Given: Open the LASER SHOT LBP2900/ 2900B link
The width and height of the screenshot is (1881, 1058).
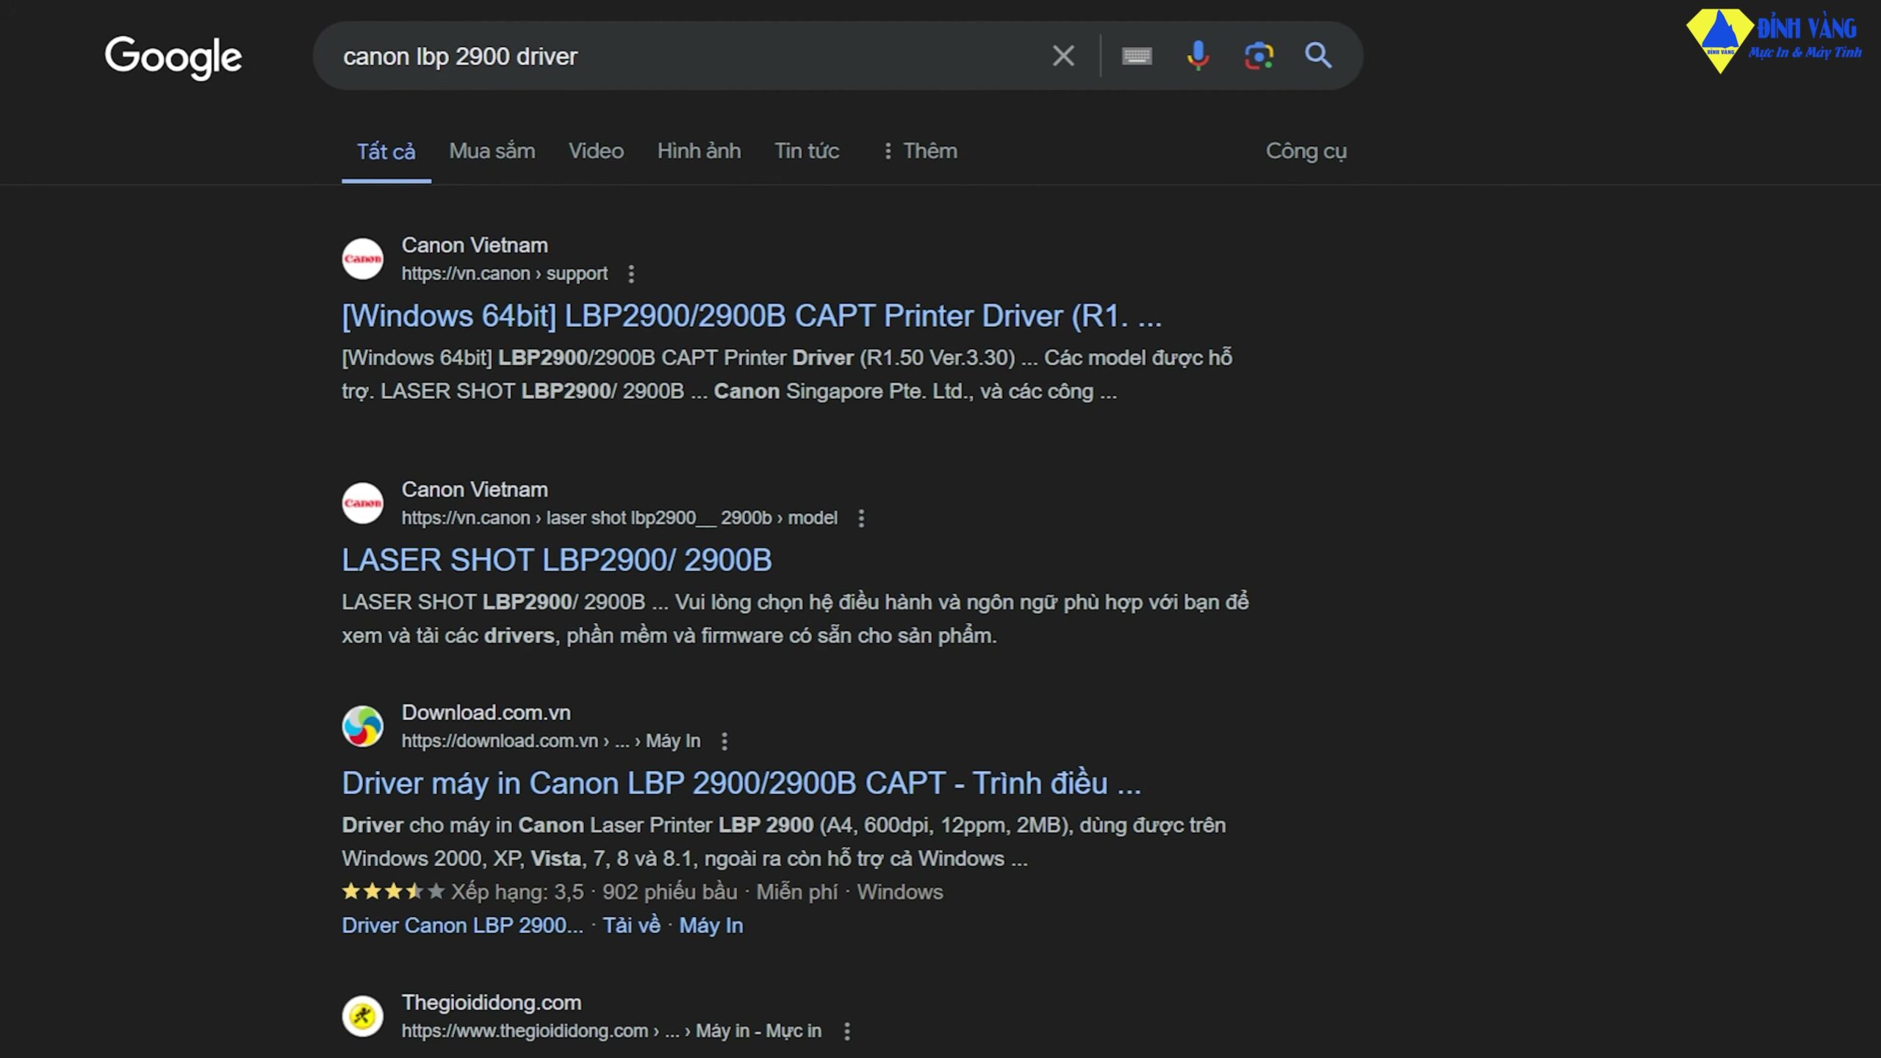Looking at the screenshot, I should [x=557, y=561].
